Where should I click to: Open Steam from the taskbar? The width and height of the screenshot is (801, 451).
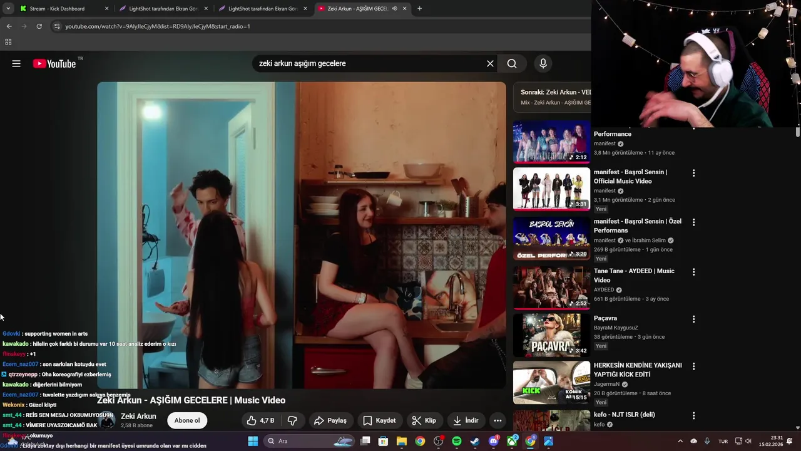475,441
